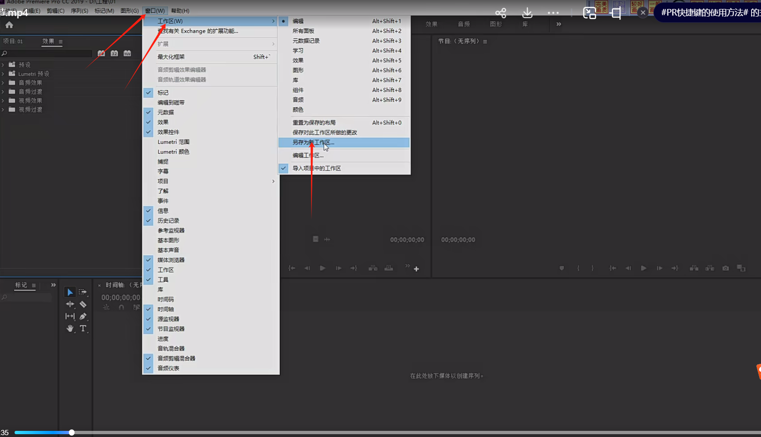Select the Razor tool in tools panel
This screenshot has height=437, width=761.
pos(83,304)
